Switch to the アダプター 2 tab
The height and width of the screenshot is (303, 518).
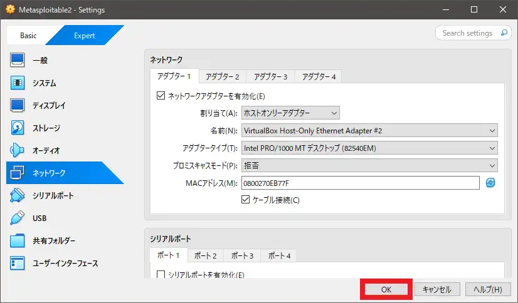223,76
